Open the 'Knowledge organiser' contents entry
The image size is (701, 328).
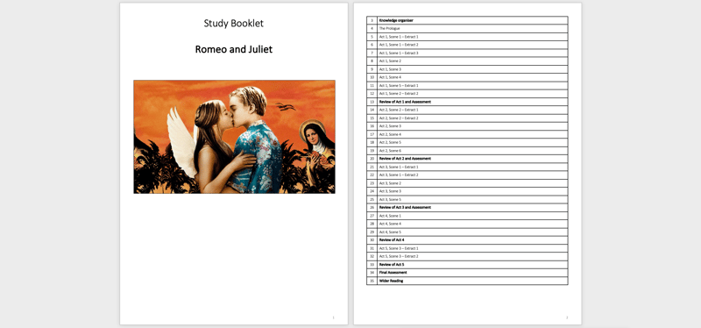tap(467, 20)
